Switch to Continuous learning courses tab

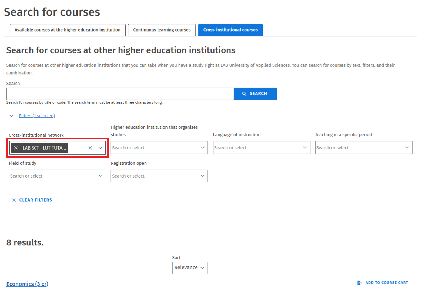pos(162,30)
